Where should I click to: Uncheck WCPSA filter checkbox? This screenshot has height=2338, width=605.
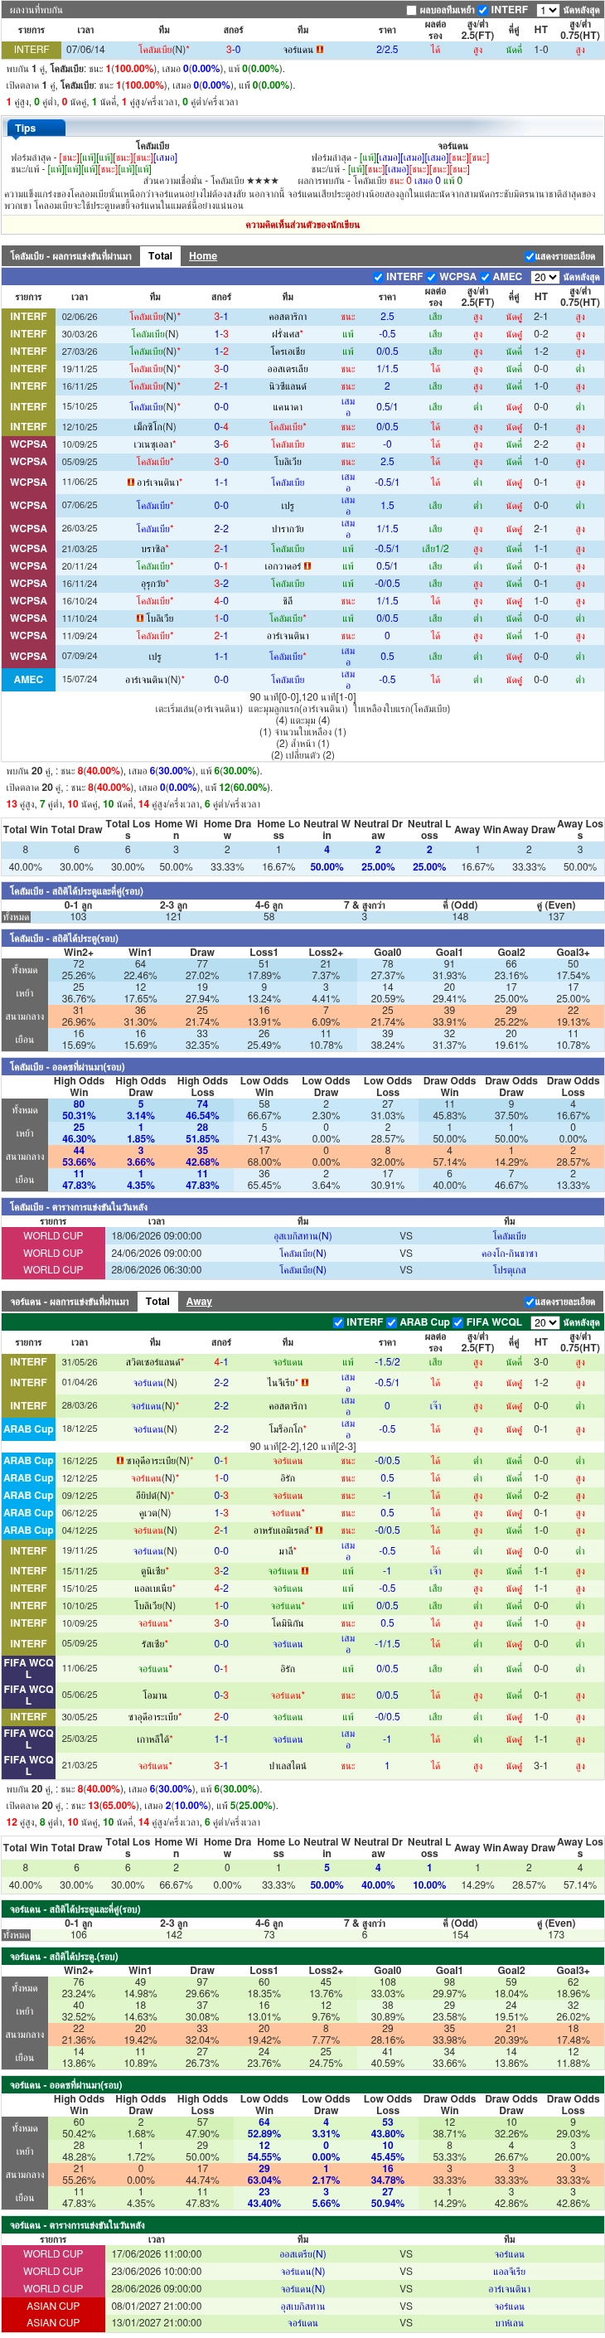coord(432,277)
